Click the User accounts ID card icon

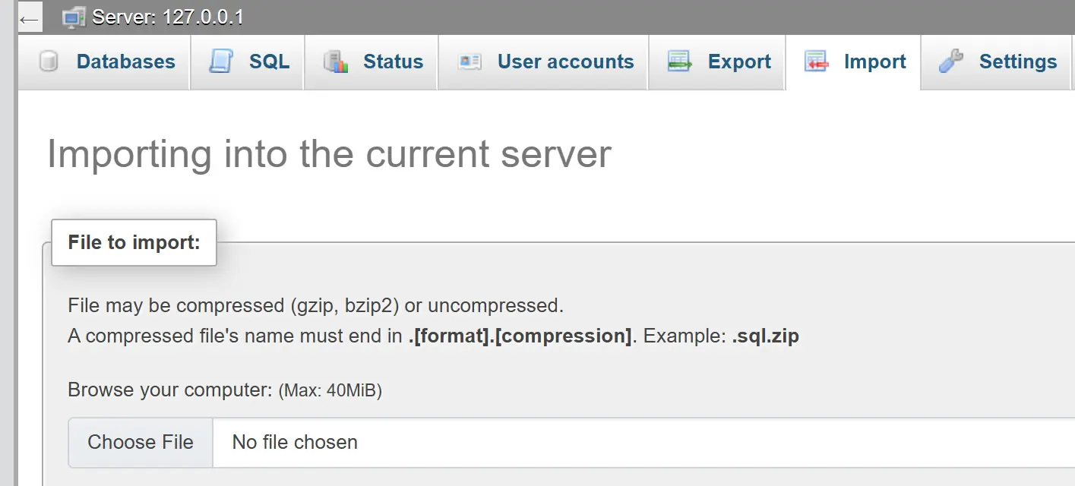[x=470, y=62]
